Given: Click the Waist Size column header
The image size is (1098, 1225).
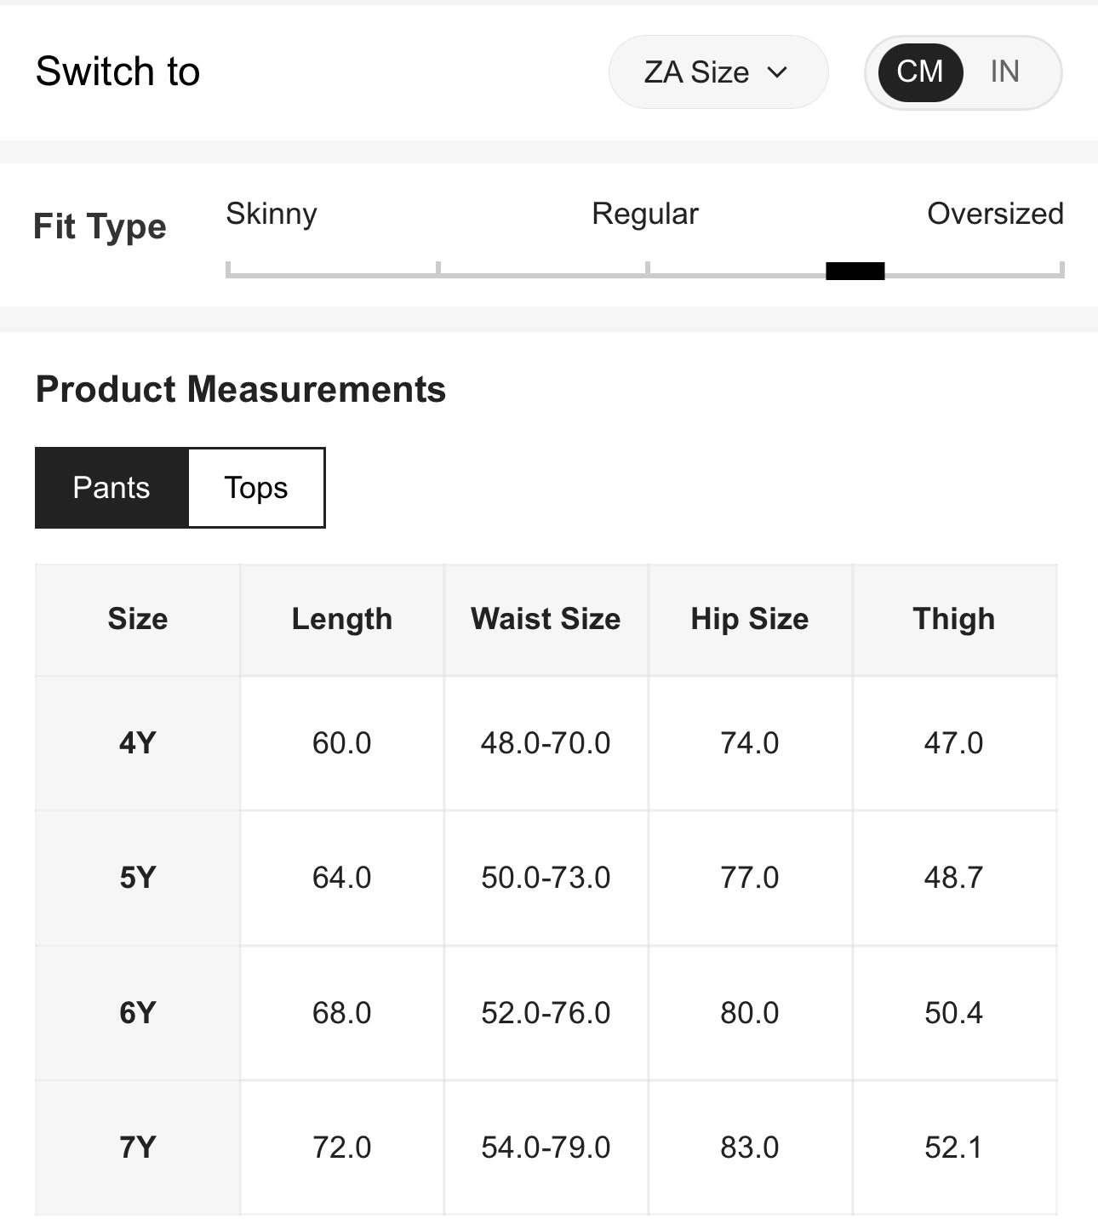Looking at the screenshot, I should pyautogui.click(x=546, y=619).
